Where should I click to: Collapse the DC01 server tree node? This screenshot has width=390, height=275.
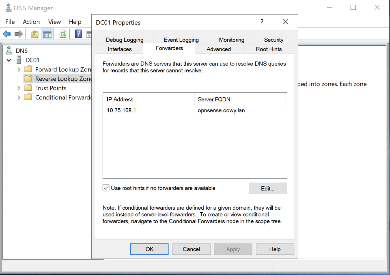click(9, 60)
